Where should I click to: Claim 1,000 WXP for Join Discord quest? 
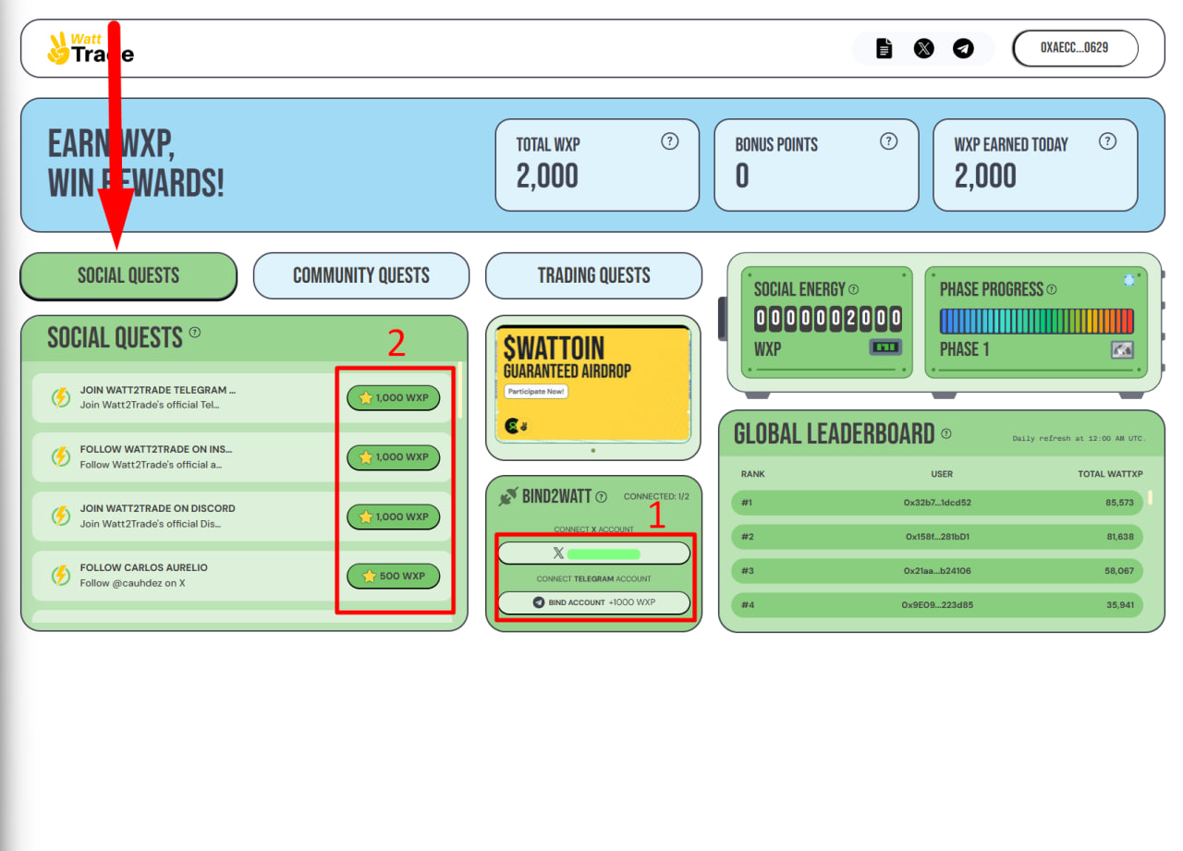[394, 517]
